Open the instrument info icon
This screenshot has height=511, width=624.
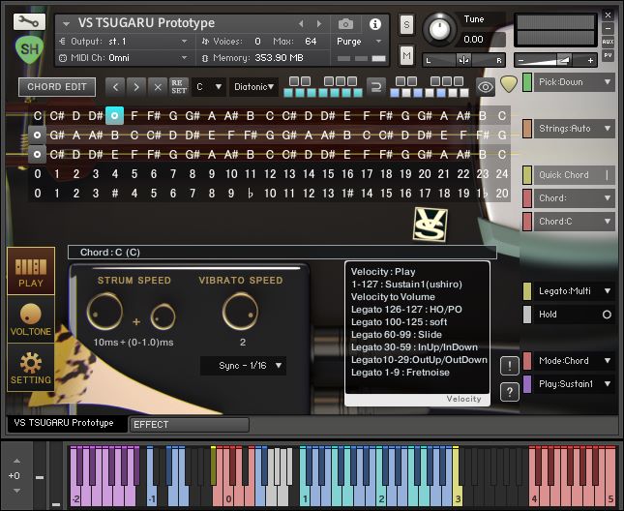point(375,24)
